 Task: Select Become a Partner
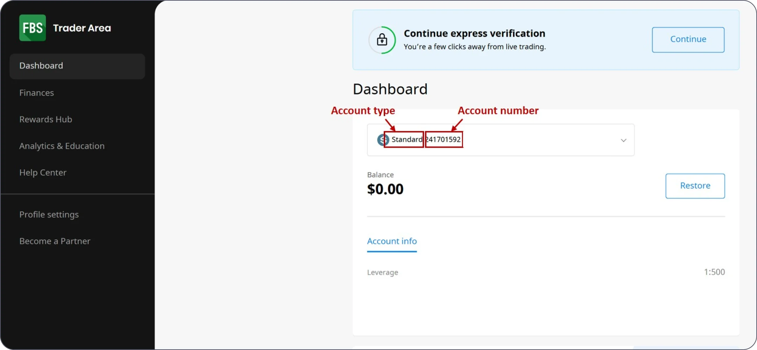coord(55,241)
